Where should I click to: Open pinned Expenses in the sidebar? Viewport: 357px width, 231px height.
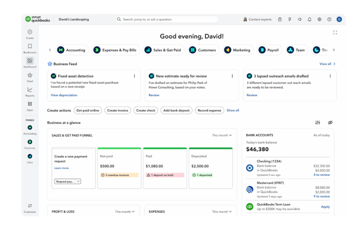[x=30, y=144]
